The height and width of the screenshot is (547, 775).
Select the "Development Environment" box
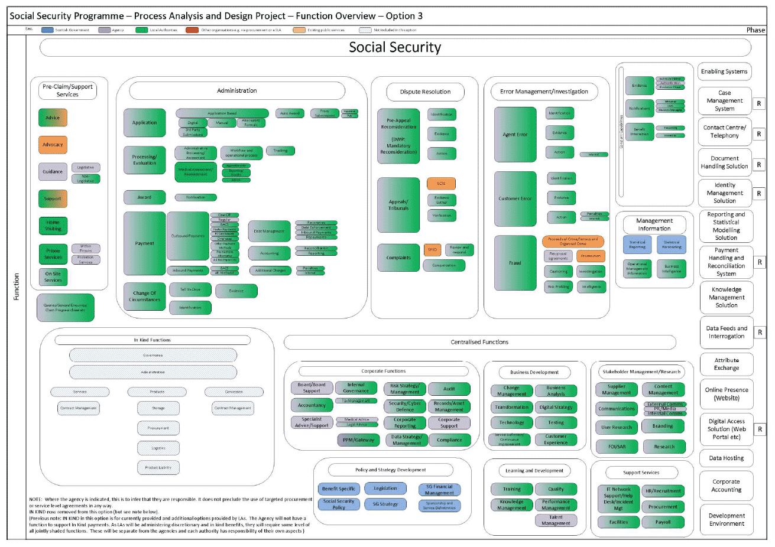(727, 520)
